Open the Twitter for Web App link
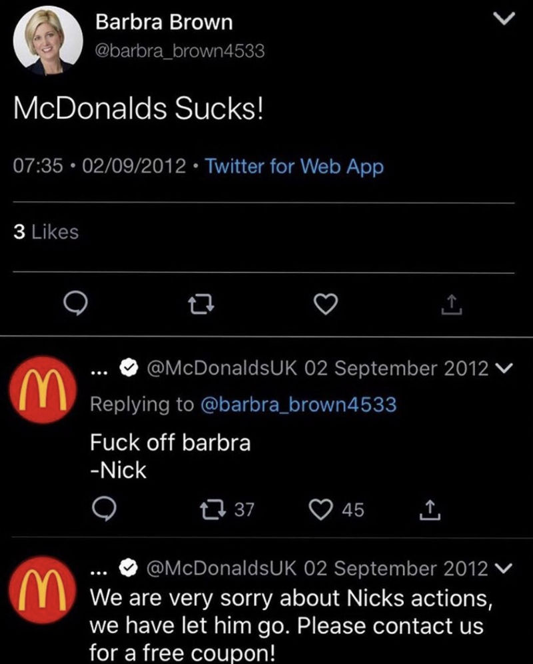This screenshot has height=664, width=533. (294, 165)
